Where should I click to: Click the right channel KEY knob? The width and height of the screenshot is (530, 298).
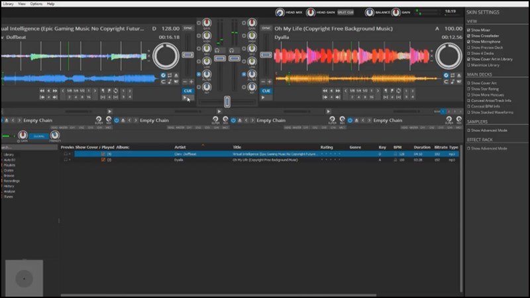coord(252,87)
